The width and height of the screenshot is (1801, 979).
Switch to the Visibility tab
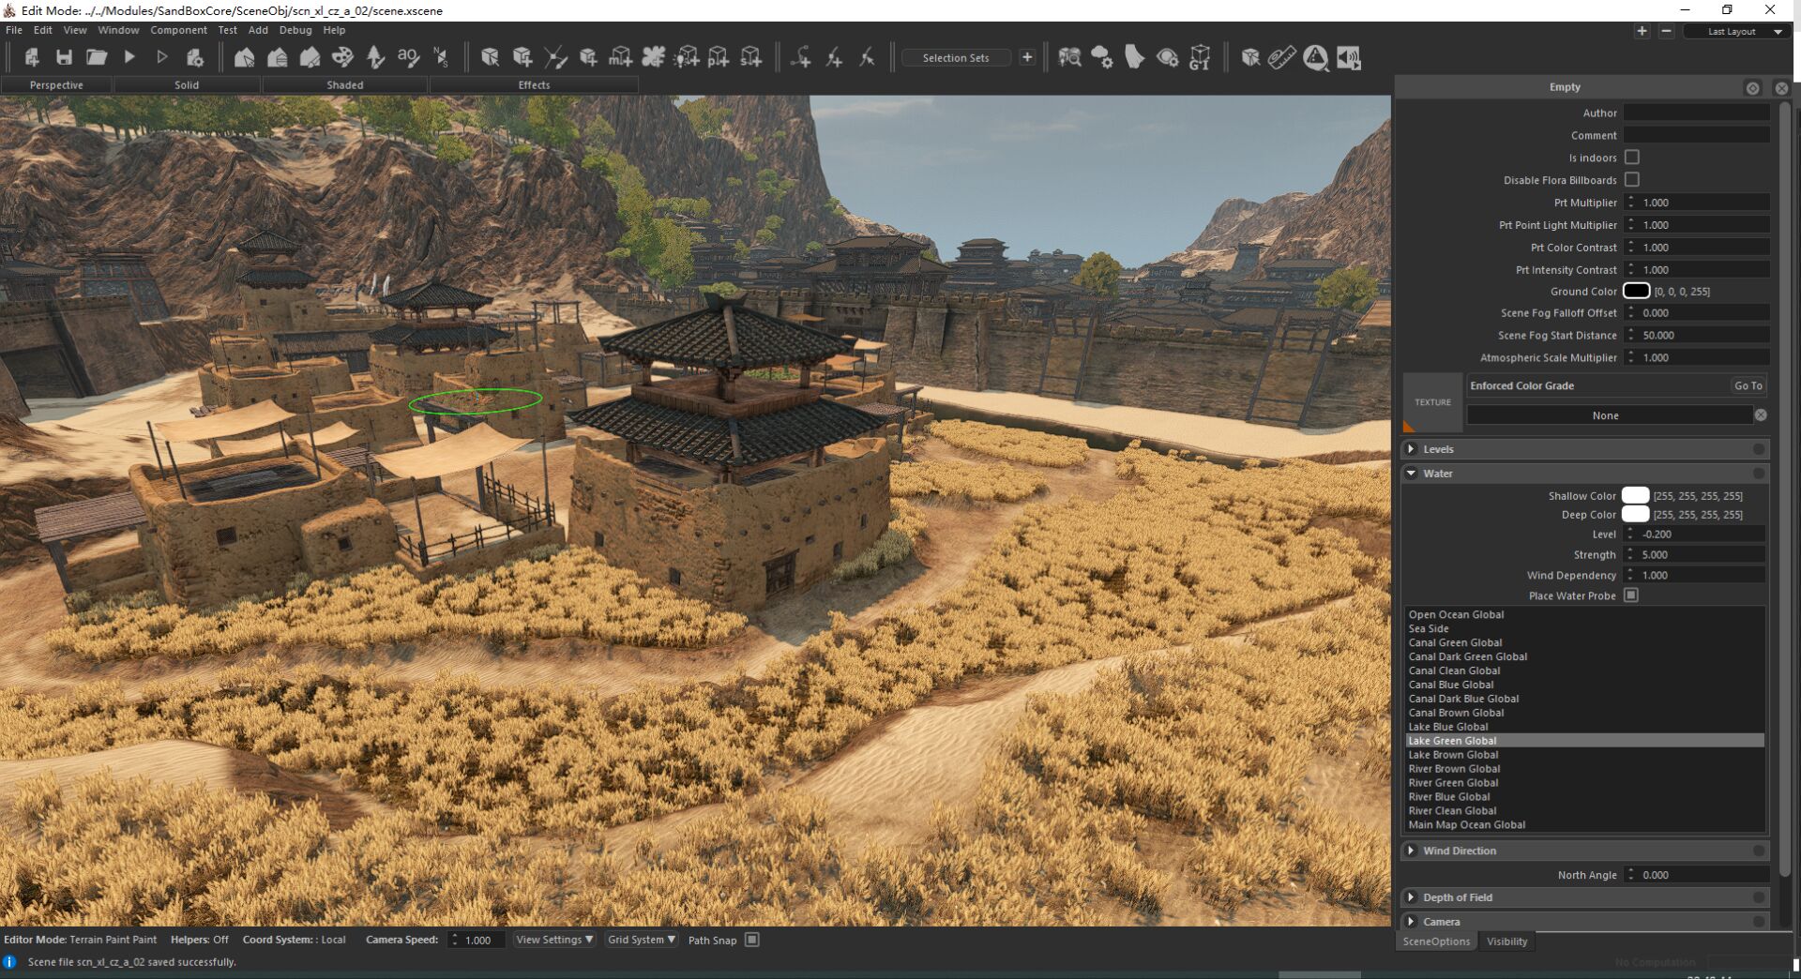[1506, 941]
